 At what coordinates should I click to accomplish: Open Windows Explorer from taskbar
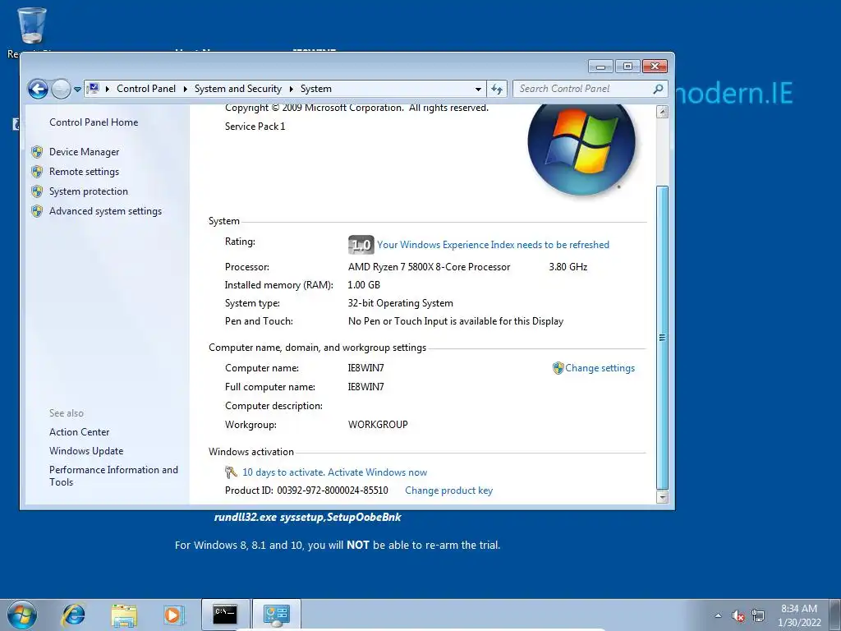coord(124,615)
